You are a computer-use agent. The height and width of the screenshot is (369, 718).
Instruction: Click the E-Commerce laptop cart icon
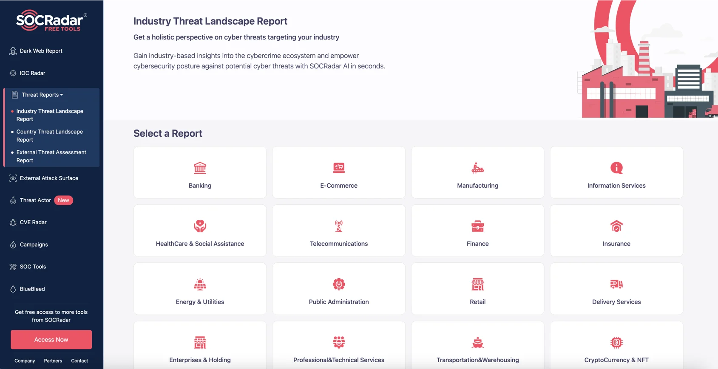coord(339,168)
